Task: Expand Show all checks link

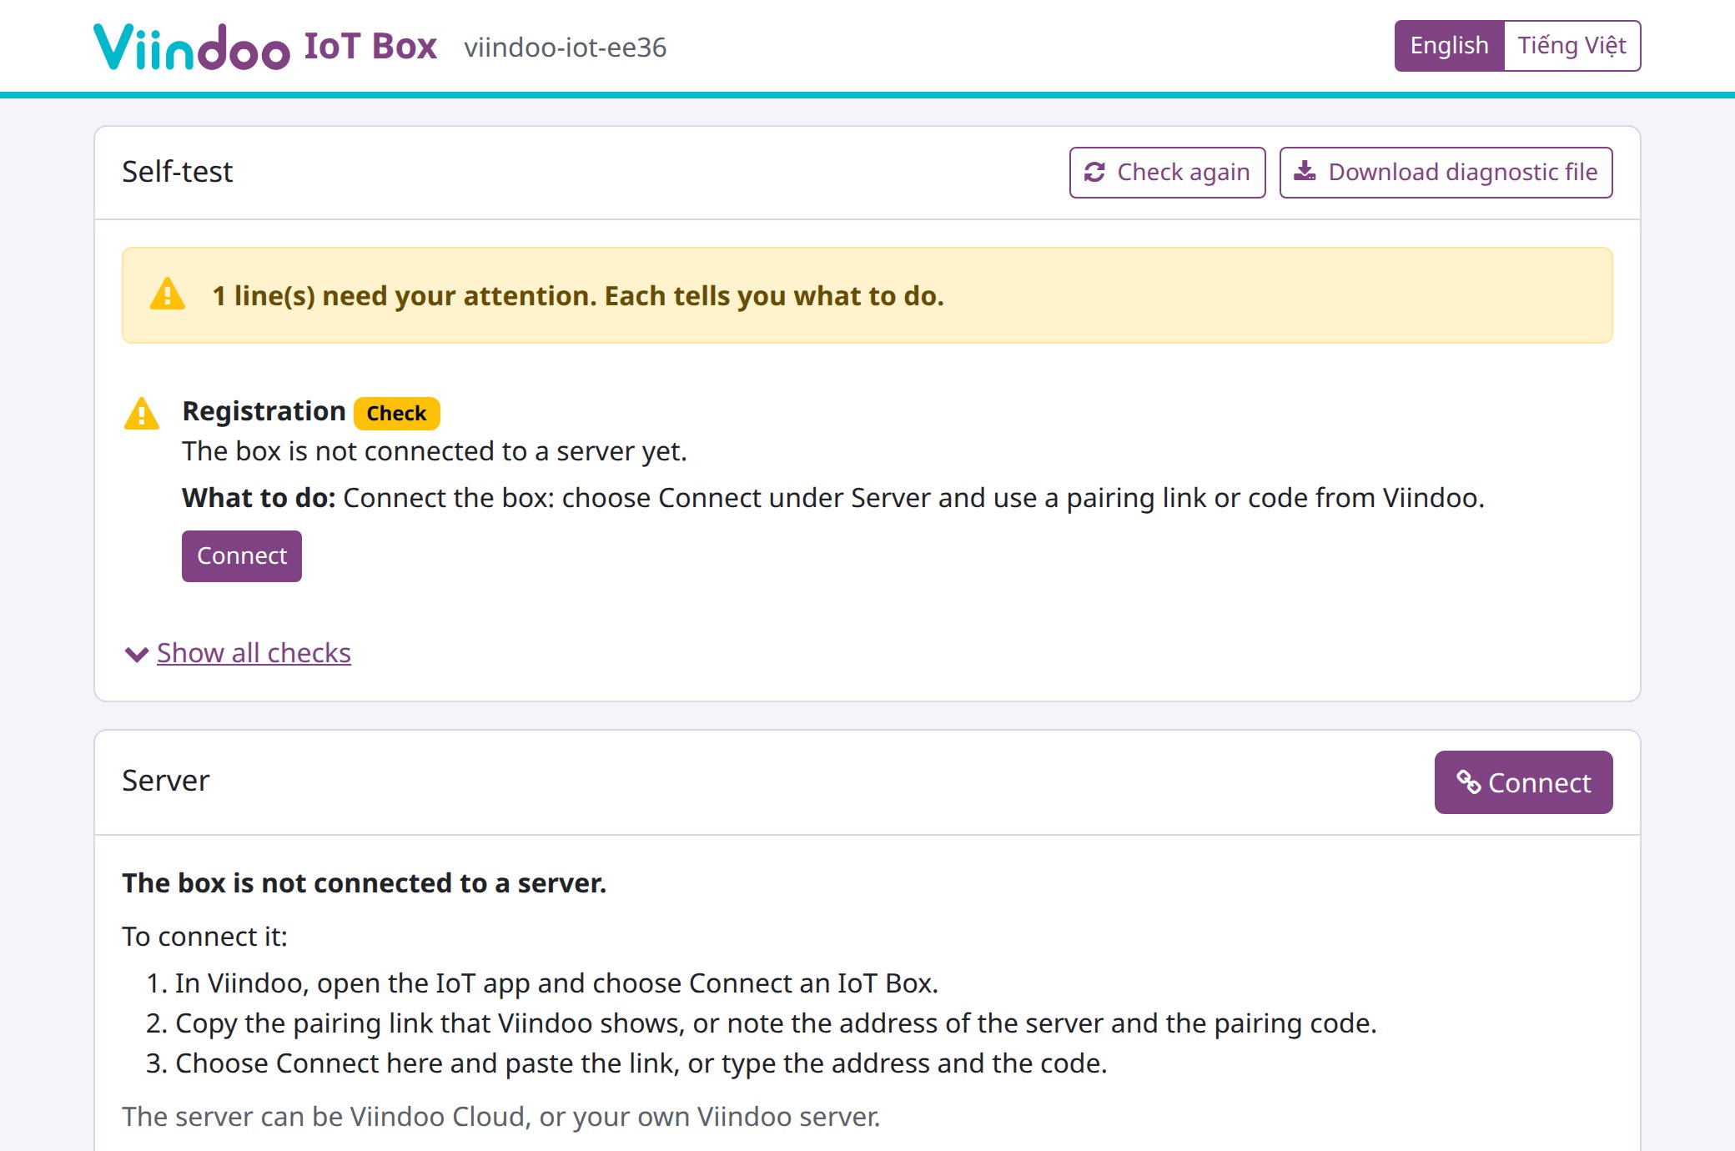Action: tap(254, 653)
